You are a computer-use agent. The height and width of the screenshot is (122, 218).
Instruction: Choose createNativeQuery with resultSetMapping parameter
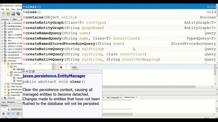point(119,59)
